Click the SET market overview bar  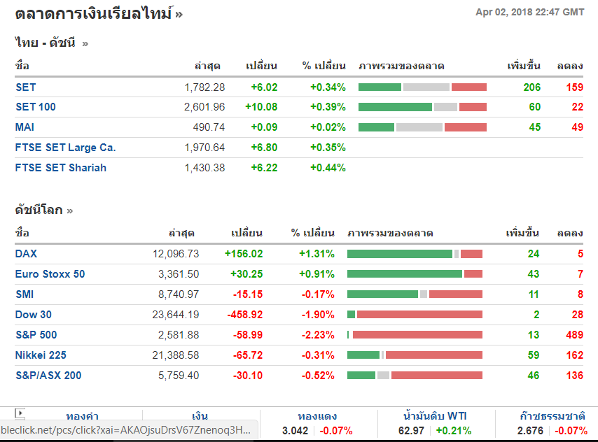click(x=422, y=87)
